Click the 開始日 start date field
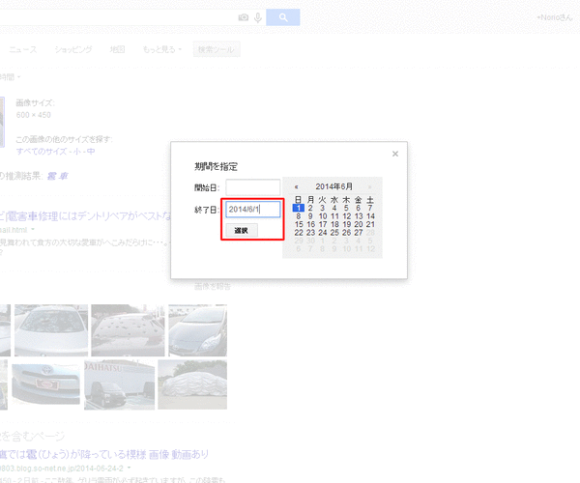 click(x=253, y=187)
